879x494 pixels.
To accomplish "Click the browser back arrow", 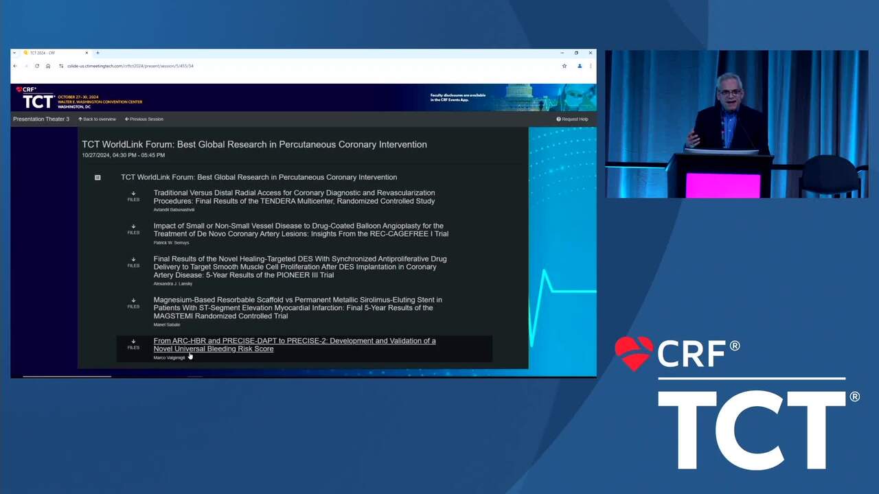I will point(15,66).
